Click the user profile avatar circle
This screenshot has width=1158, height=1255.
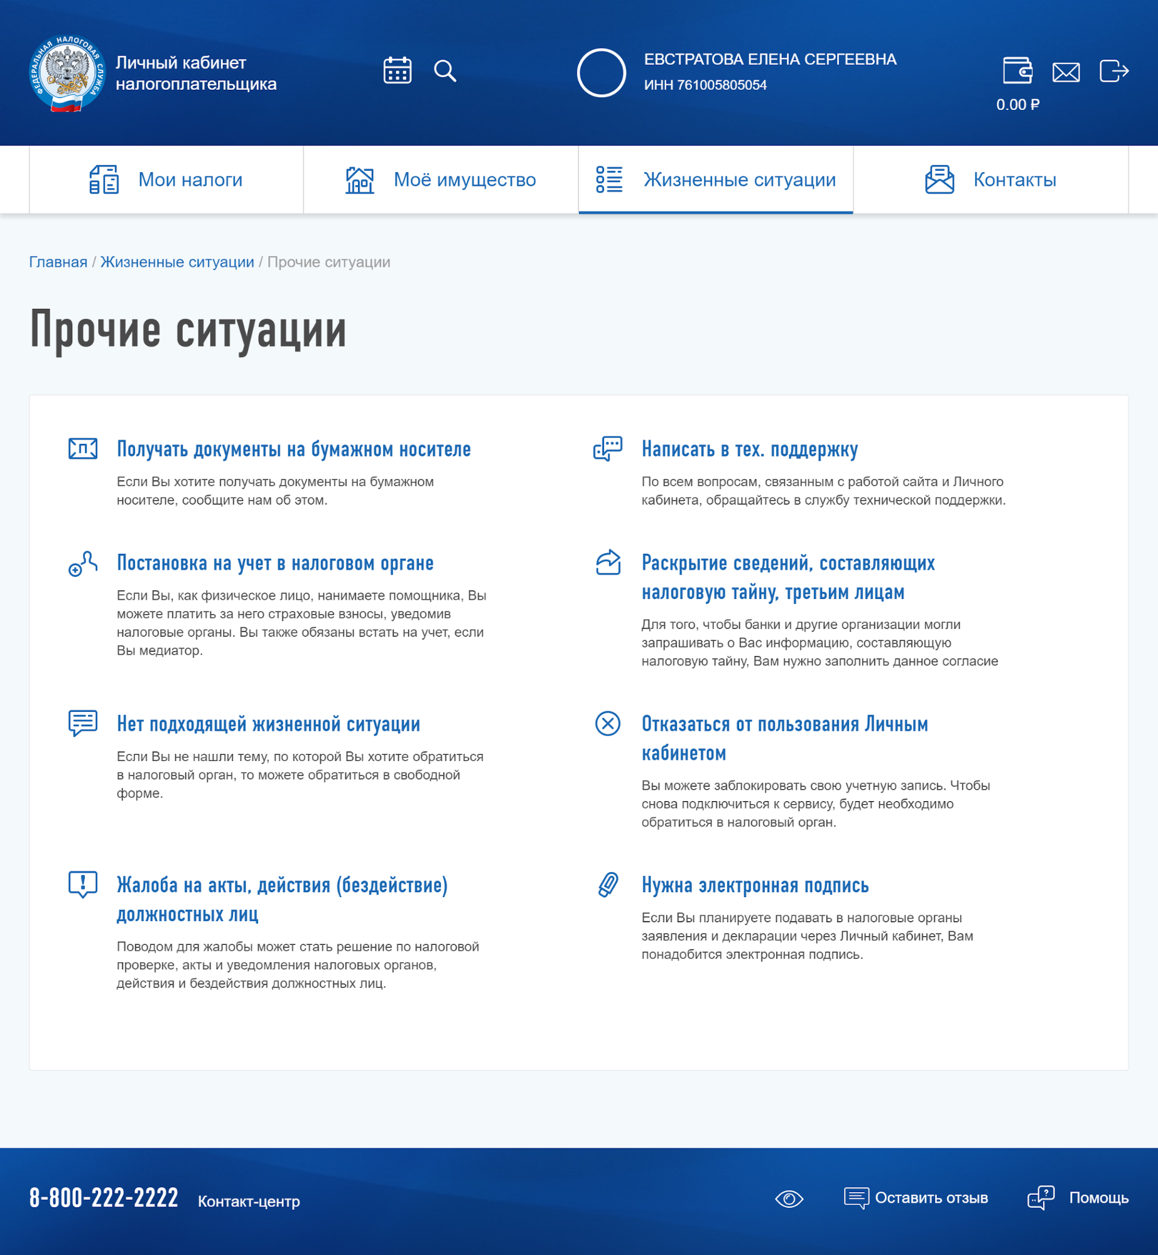[601, 73]
